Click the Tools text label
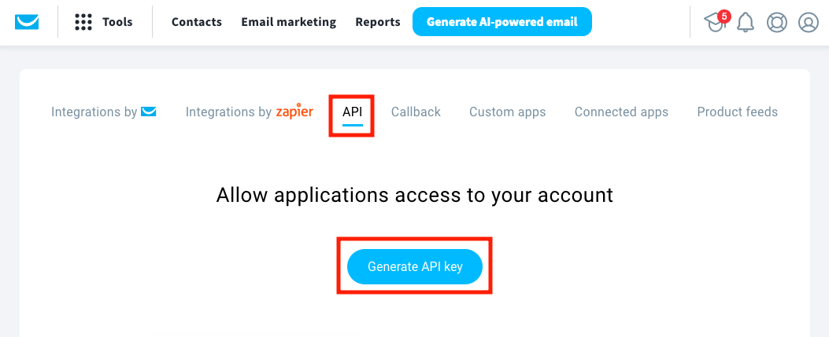829x337 pixels. point(117,22)
